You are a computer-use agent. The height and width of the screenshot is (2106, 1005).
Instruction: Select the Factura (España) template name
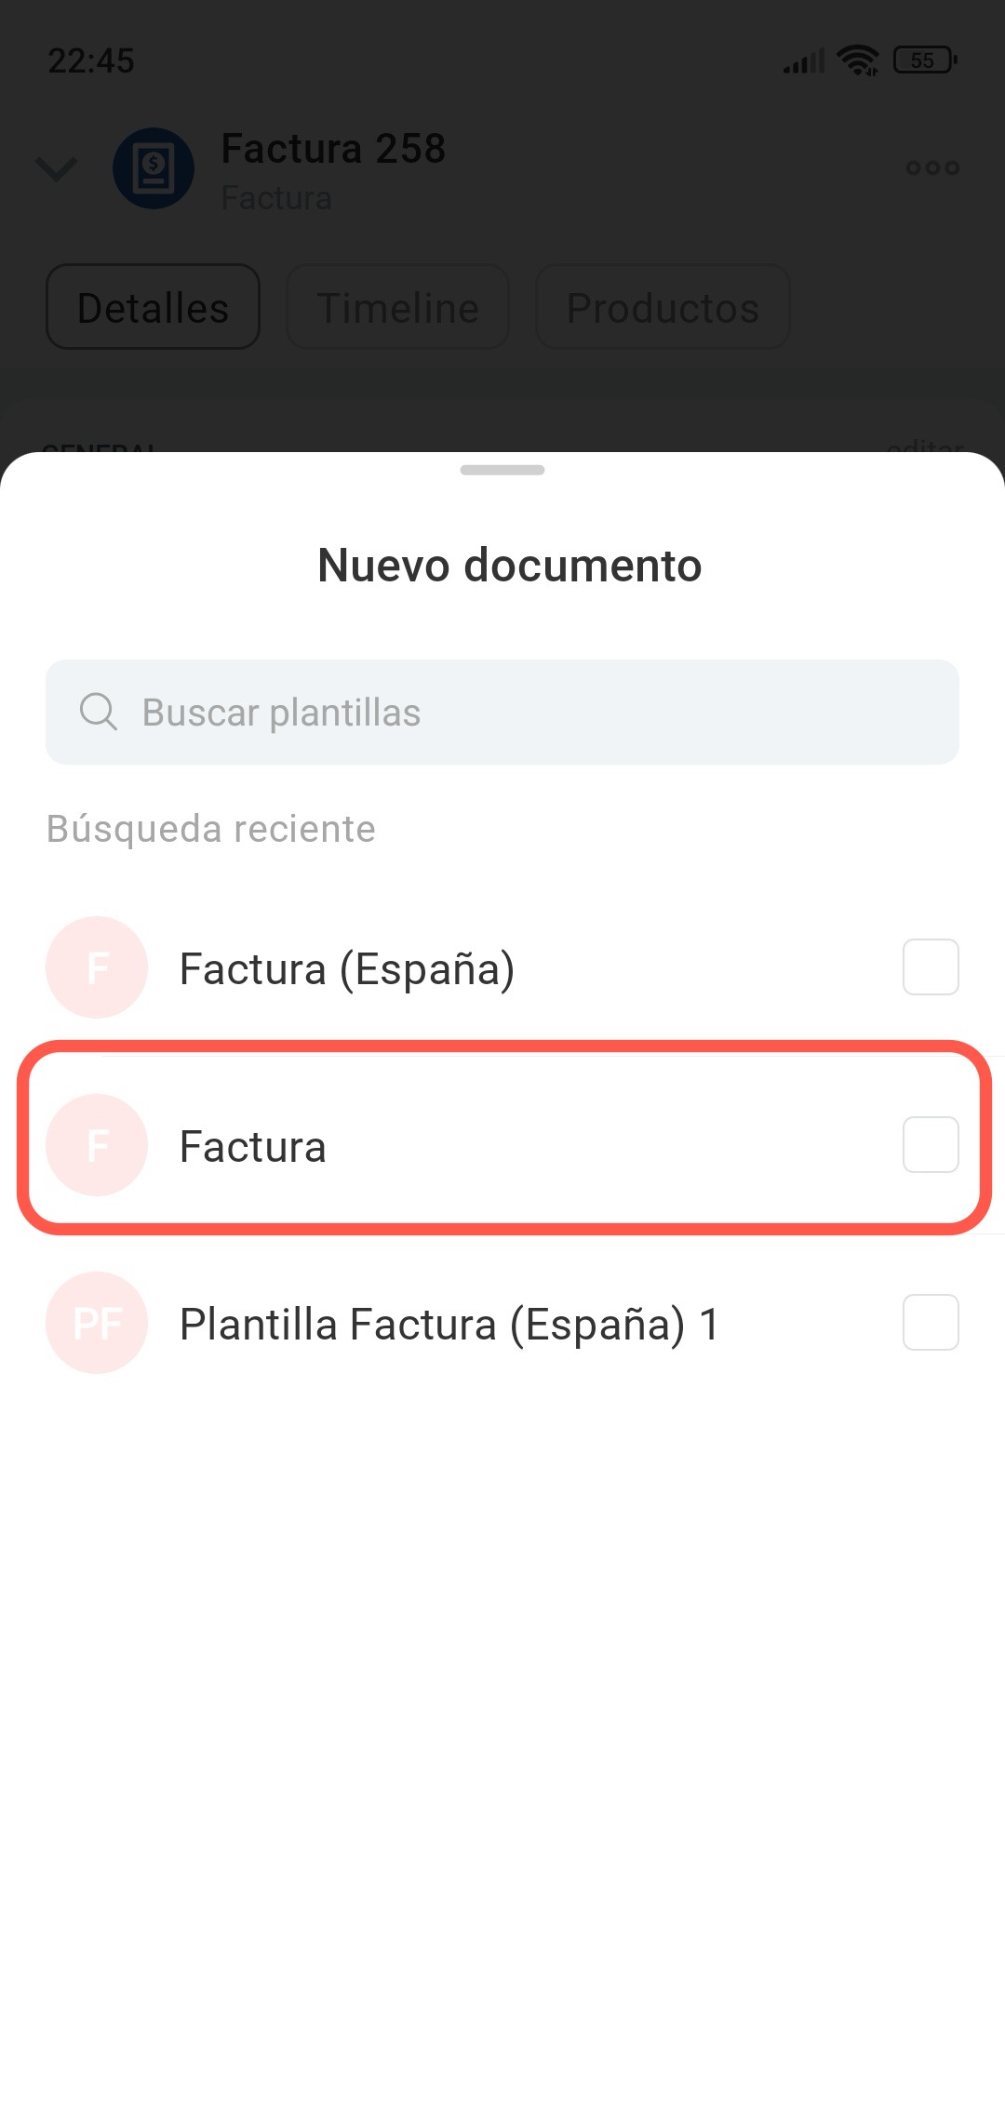click(346, 969)
